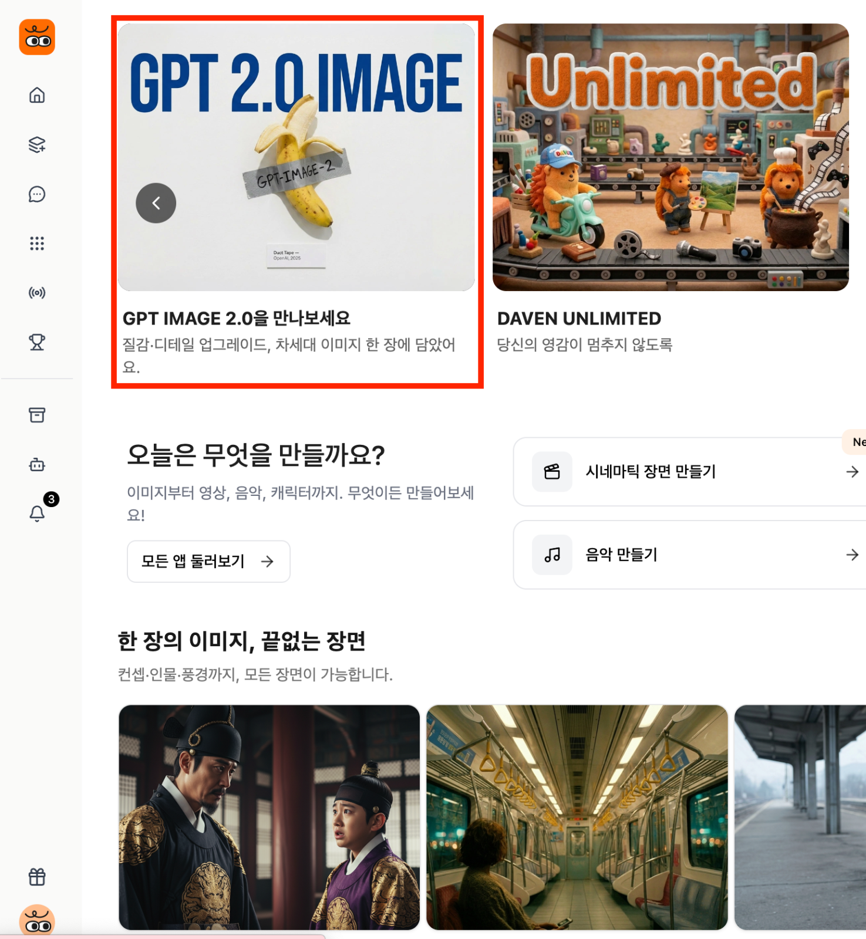
Task: Open profile avatar at sidebar bottom
Action: (x=37, y=921)
